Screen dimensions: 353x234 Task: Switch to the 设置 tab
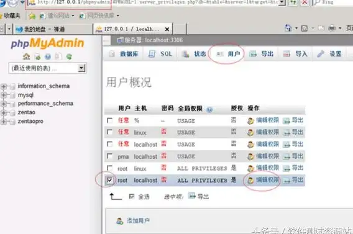click(329, 54)
